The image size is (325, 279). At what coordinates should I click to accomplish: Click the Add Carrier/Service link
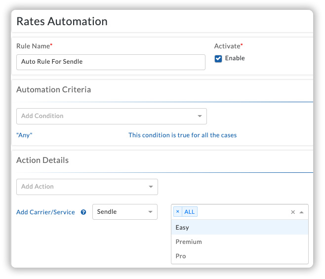tap(45, 212)
